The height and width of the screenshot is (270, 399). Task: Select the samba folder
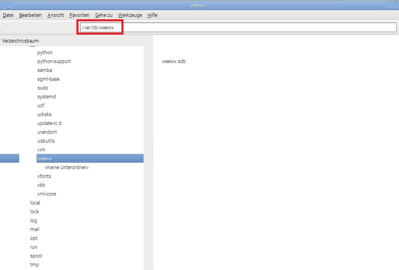[45, 70]
